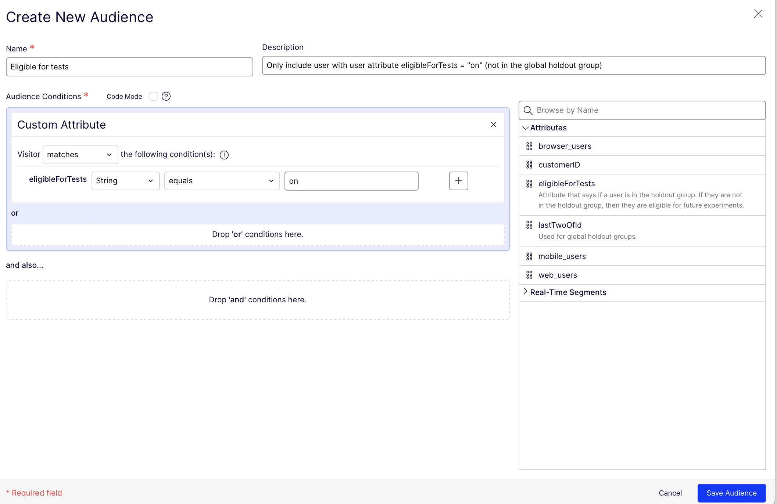777x504 pixels.
Task: Click the Save Audience button
Action: click(x=731, y=493)
